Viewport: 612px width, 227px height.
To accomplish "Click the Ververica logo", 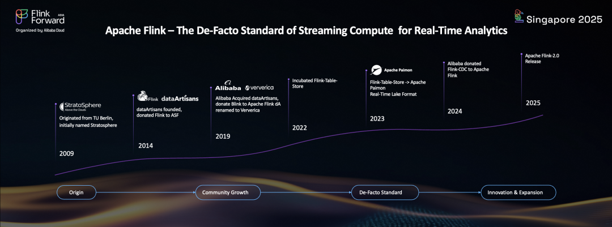I will point(260,88).
